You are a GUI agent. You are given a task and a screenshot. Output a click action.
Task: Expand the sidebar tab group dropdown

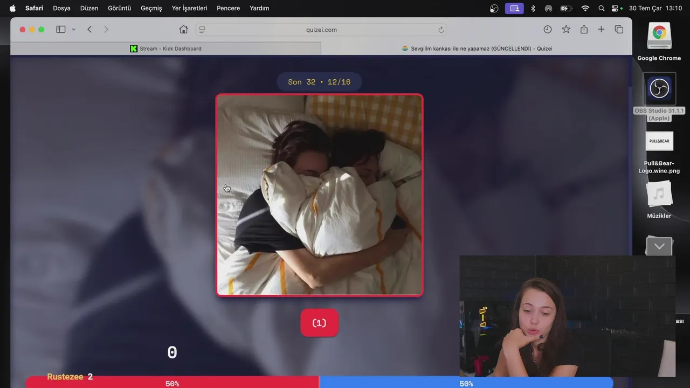(74, 30)
